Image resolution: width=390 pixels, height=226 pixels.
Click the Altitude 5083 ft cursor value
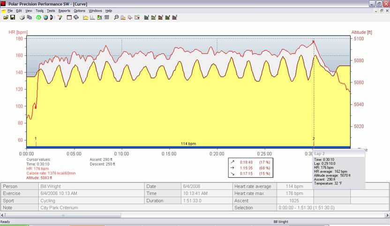pyautogui.click(x=39, y=178)
